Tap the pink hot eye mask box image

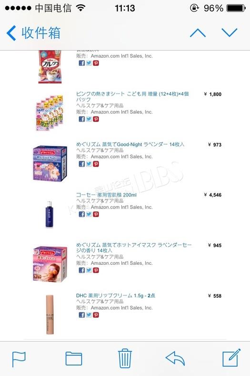coord(50,263)
